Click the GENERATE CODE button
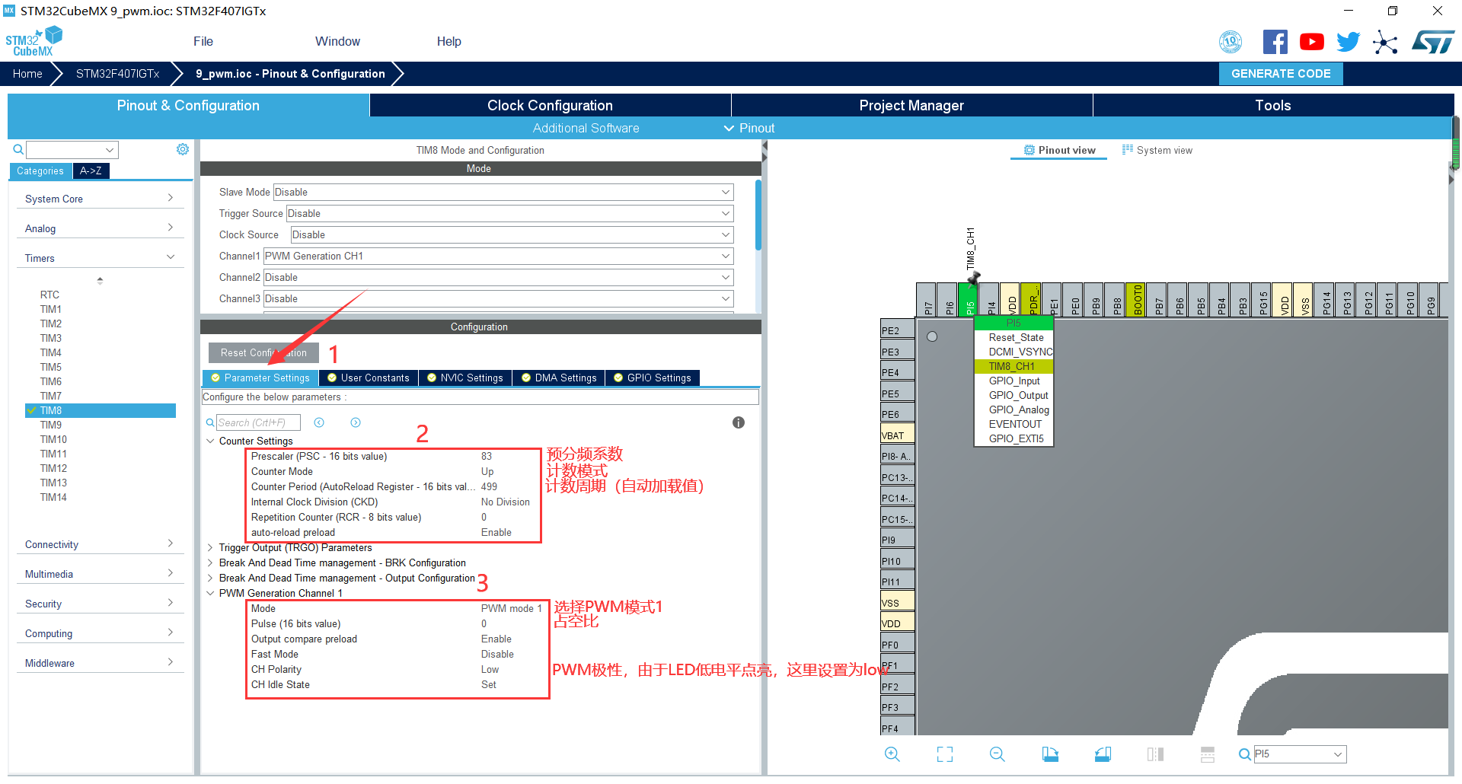 pyautogui.click(x=1280, y=74)
